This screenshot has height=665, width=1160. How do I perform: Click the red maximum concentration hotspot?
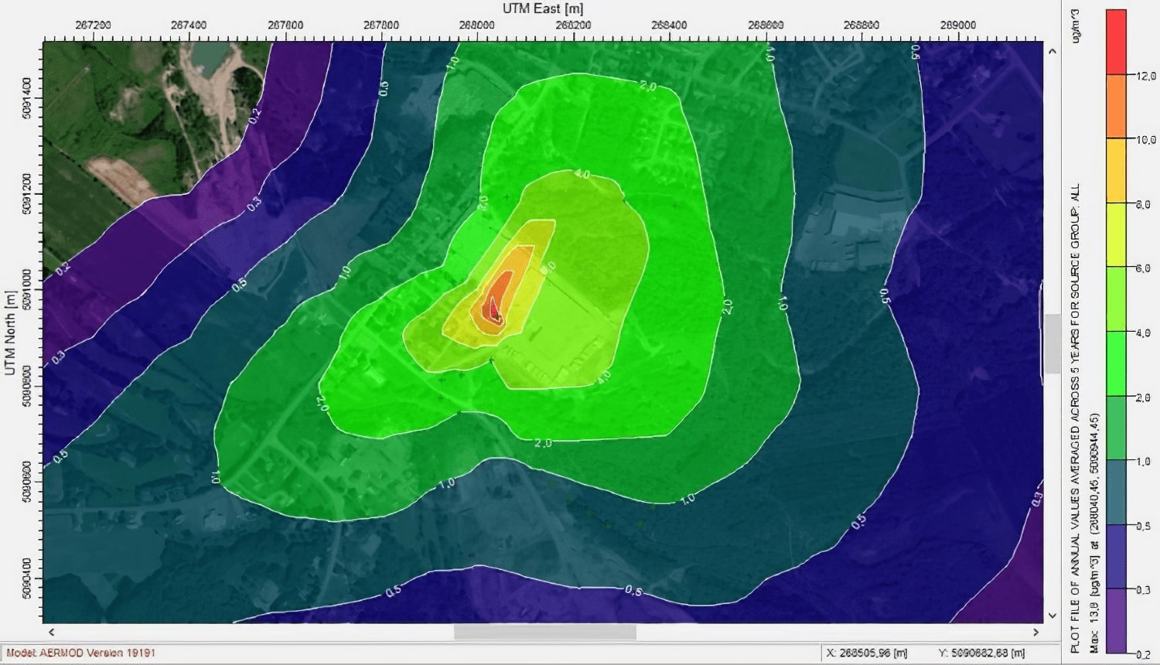point(492,309)
